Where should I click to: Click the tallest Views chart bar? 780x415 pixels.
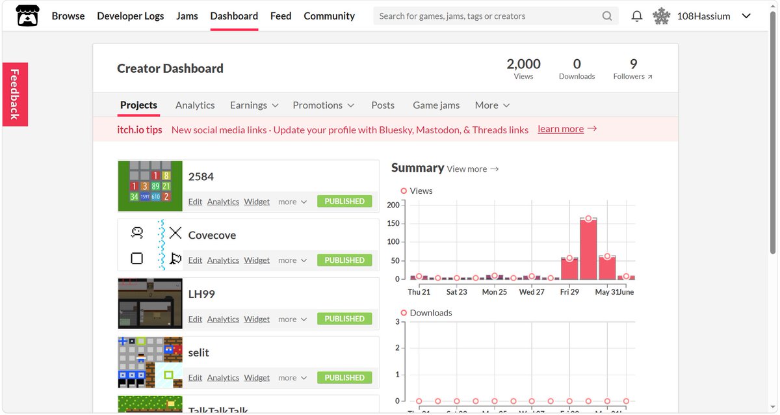pos(588,249)
